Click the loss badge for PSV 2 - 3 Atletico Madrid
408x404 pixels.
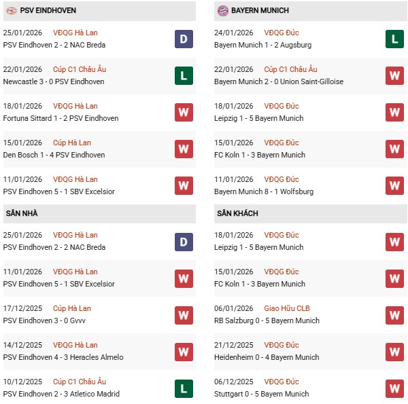[x=184, y=388]
